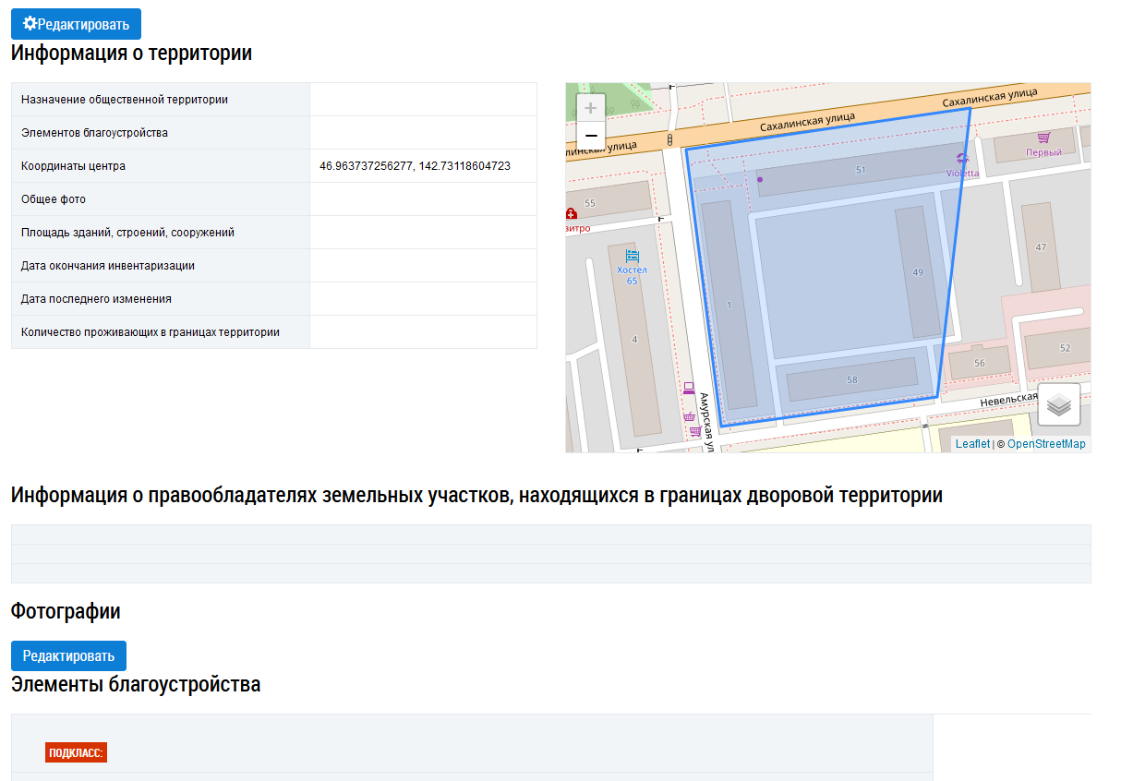The image size is (1121, 781).
Task: Click the purple dot marker near building 51
Action: tap(760, 179)
